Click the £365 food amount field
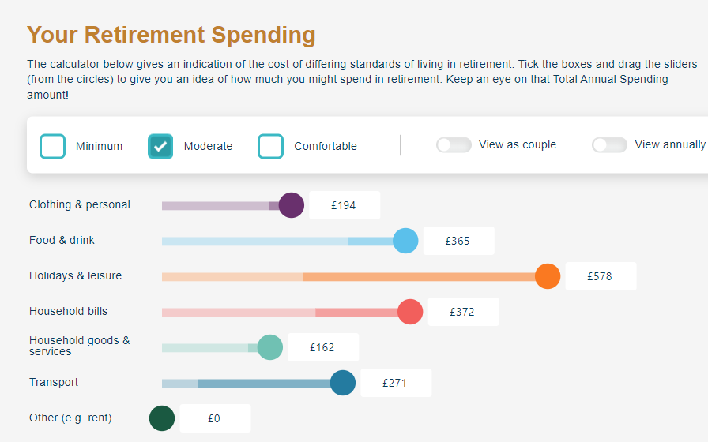 459,241
